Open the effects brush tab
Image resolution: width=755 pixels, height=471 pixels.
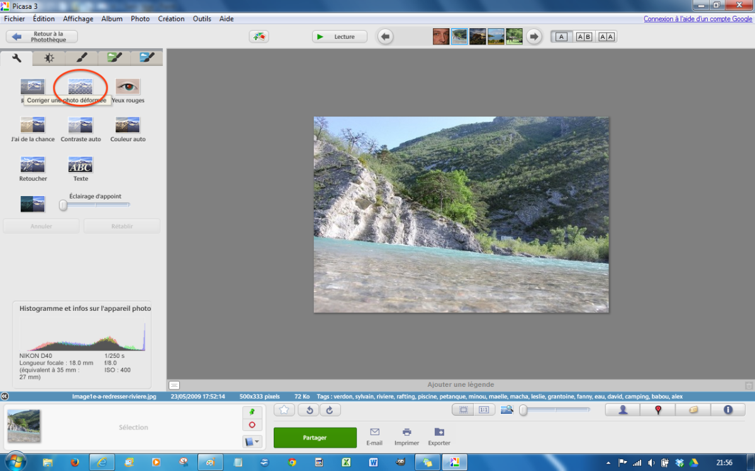pyautogui.click(x=82, y=58)
